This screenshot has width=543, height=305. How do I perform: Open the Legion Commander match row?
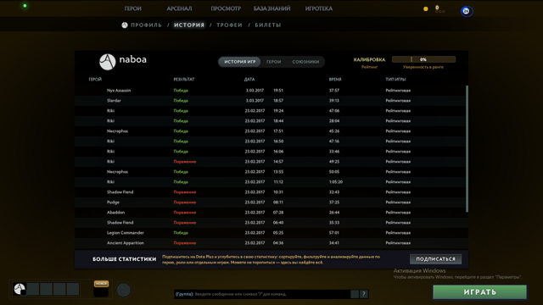[270, 233]
